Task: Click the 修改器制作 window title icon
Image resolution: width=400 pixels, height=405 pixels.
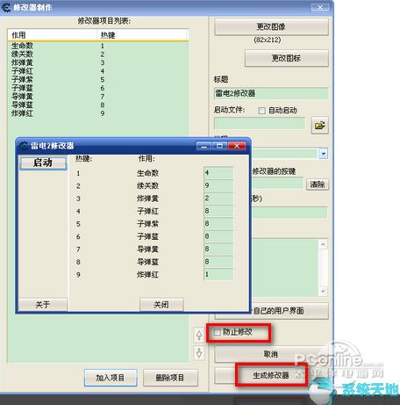Action: [x=5, y=7]
